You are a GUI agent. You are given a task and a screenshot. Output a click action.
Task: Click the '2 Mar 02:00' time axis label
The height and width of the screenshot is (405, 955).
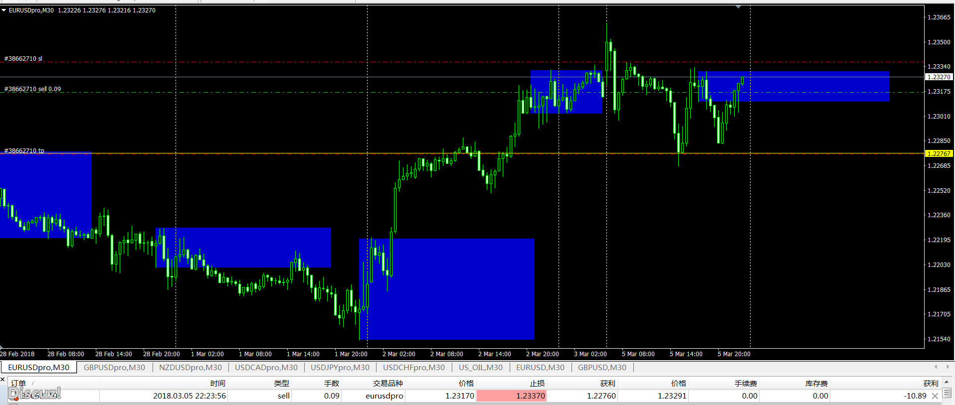coord(399,354)
